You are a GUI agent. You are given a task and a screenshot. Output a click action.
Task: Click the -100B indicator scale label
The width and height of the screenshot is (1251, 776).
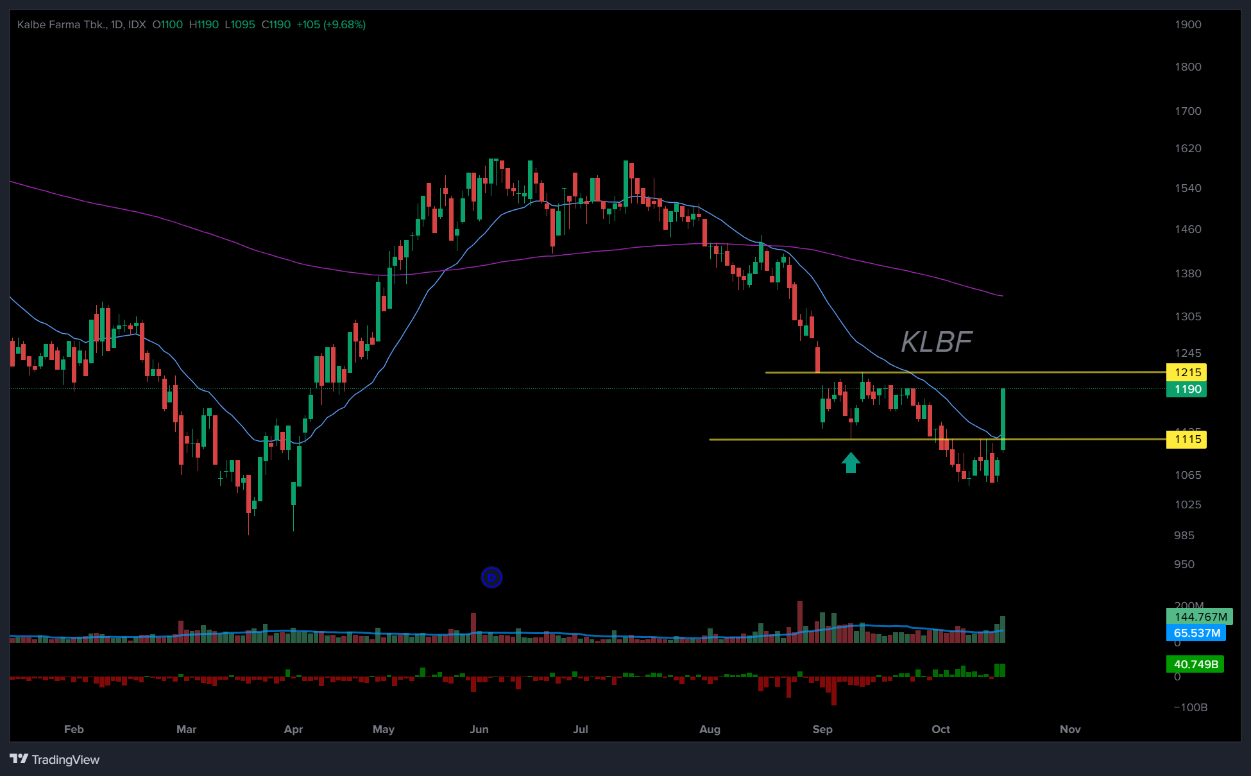click(x=1191, y=707)
